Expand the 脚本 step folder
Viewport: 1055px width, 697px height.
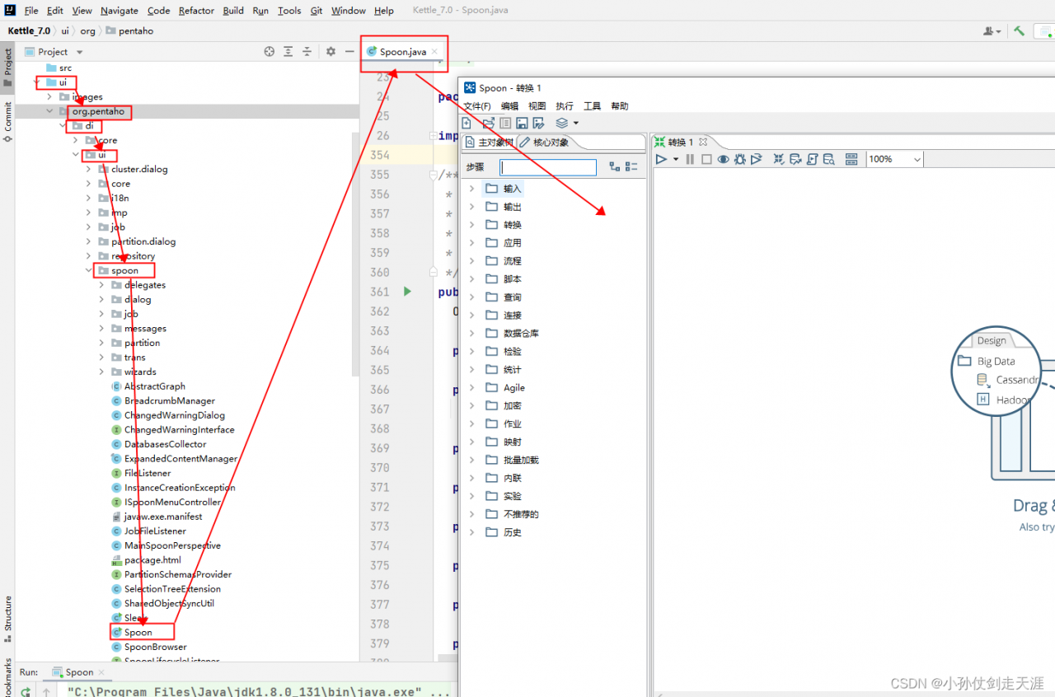click(472, 279)
